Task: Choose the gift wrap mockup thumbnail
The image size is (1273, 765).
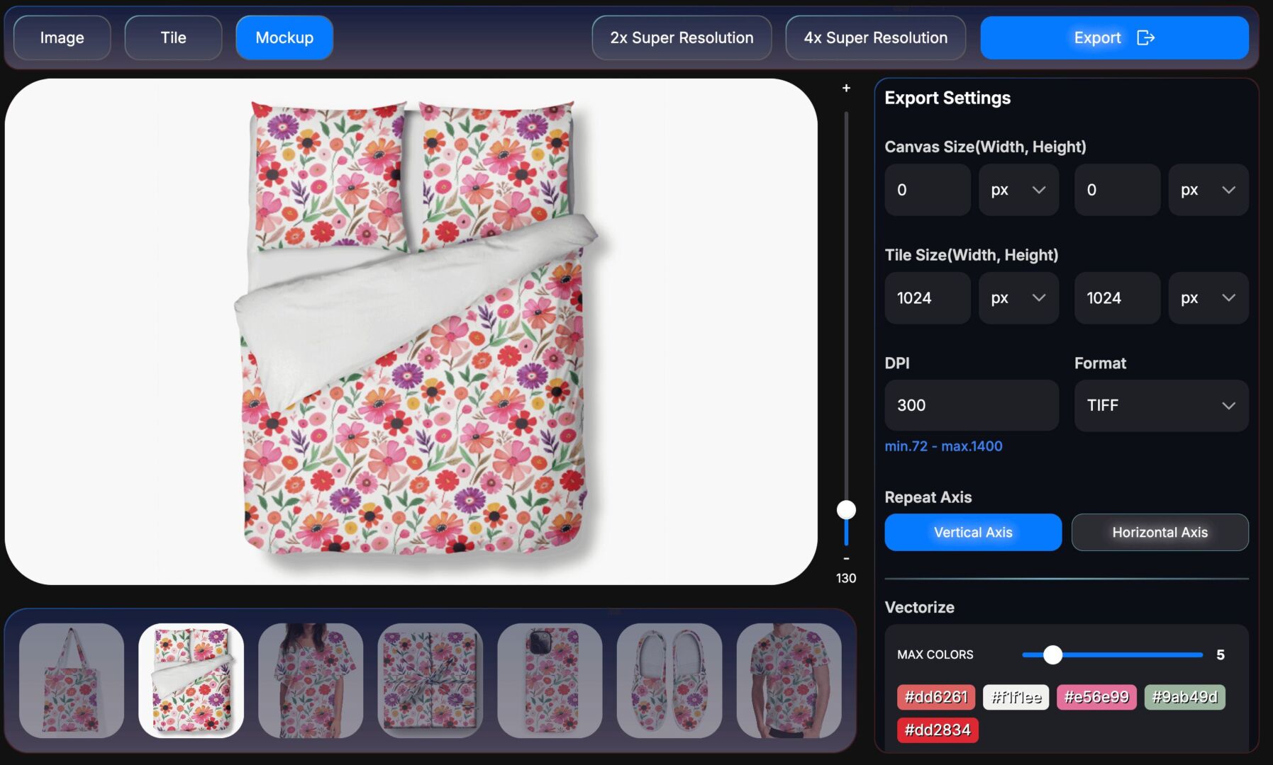Action: (x=430, y=681)
